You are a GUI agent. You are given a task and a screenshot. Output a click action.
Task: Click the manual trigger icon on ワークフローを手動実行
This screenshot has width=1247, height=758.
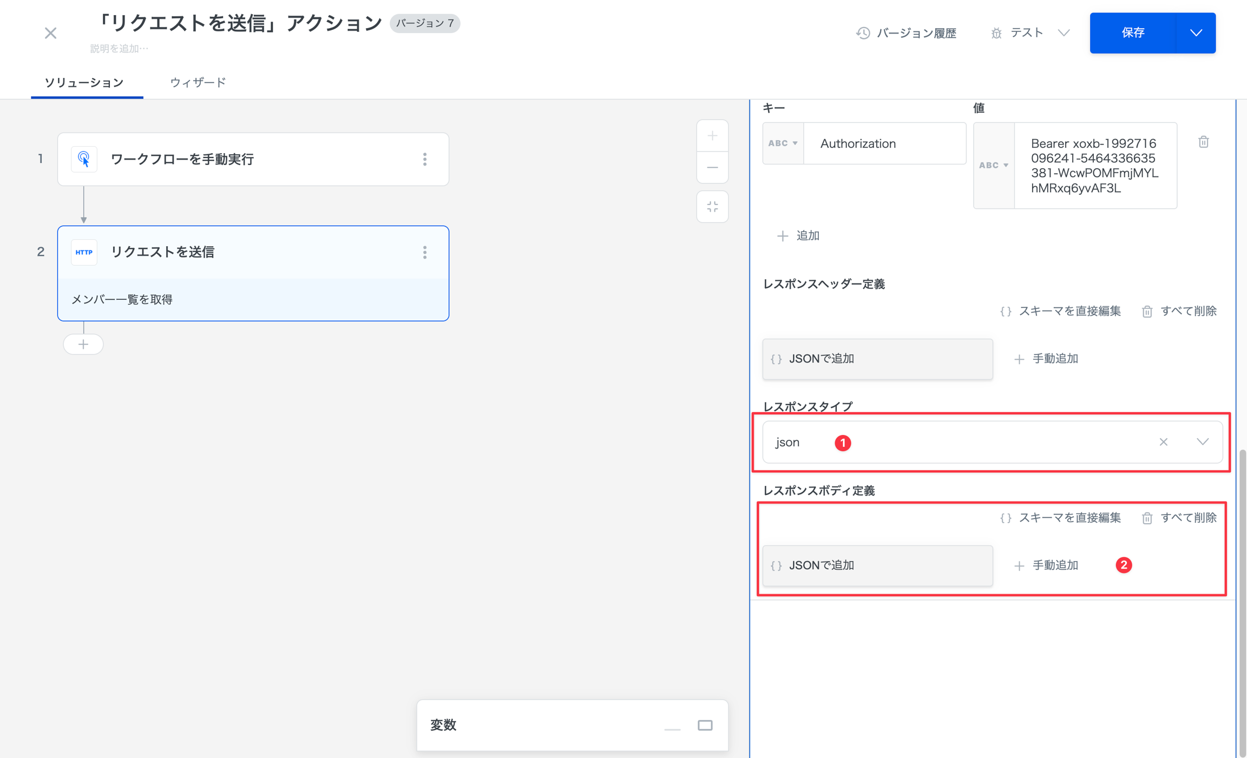point(84,159)
